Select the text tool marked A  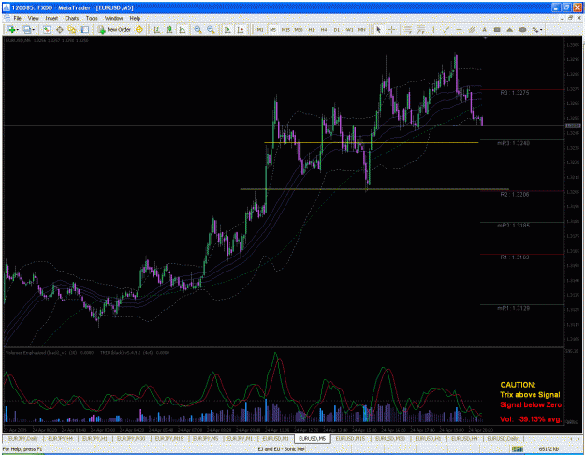coord(484,29)
